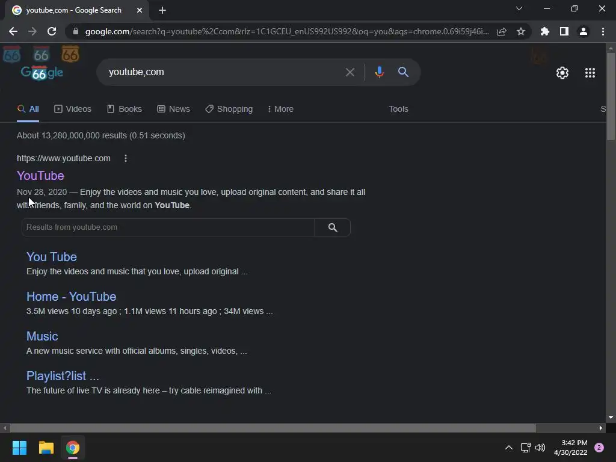The width and height of the screenshot is (616, 462).
Task: Click the horizontal scrollbar thumb
Action: pos(273,428)
